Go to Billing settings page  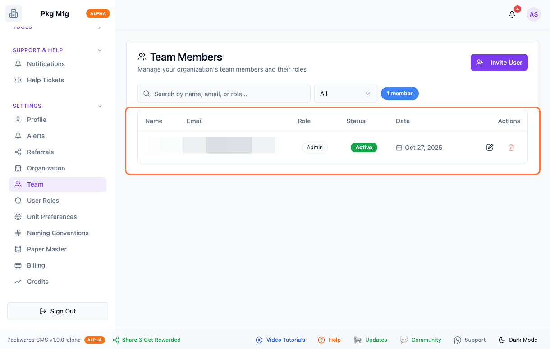(36, 265)
